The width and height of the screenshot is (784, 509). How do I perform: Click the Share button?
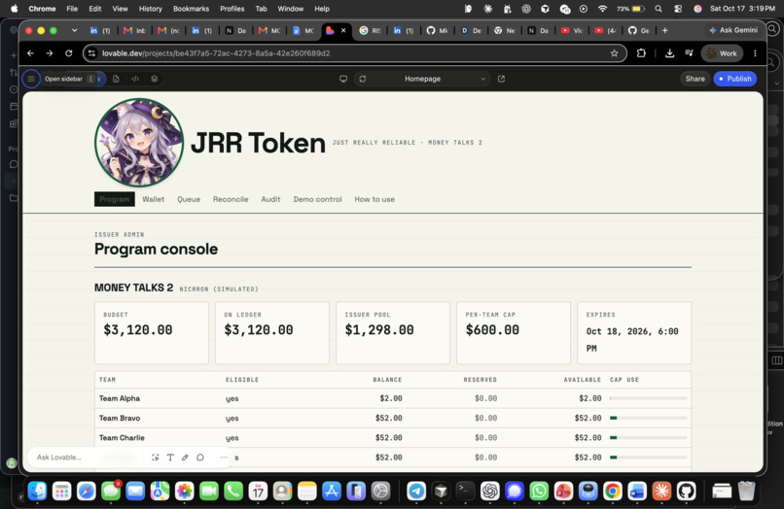695,79
